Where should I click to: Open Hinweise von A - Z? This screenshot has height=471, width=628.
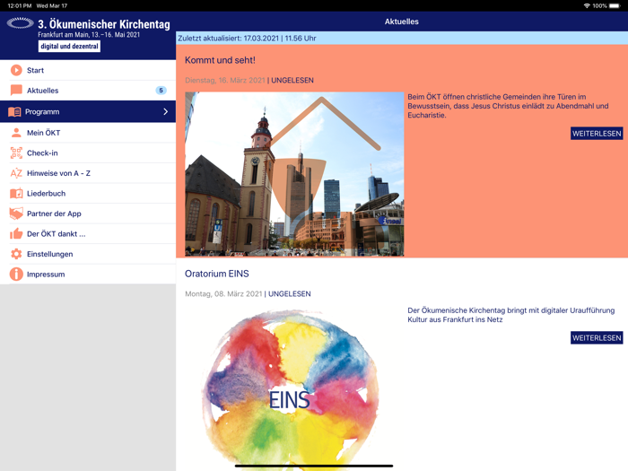[88, 173]
